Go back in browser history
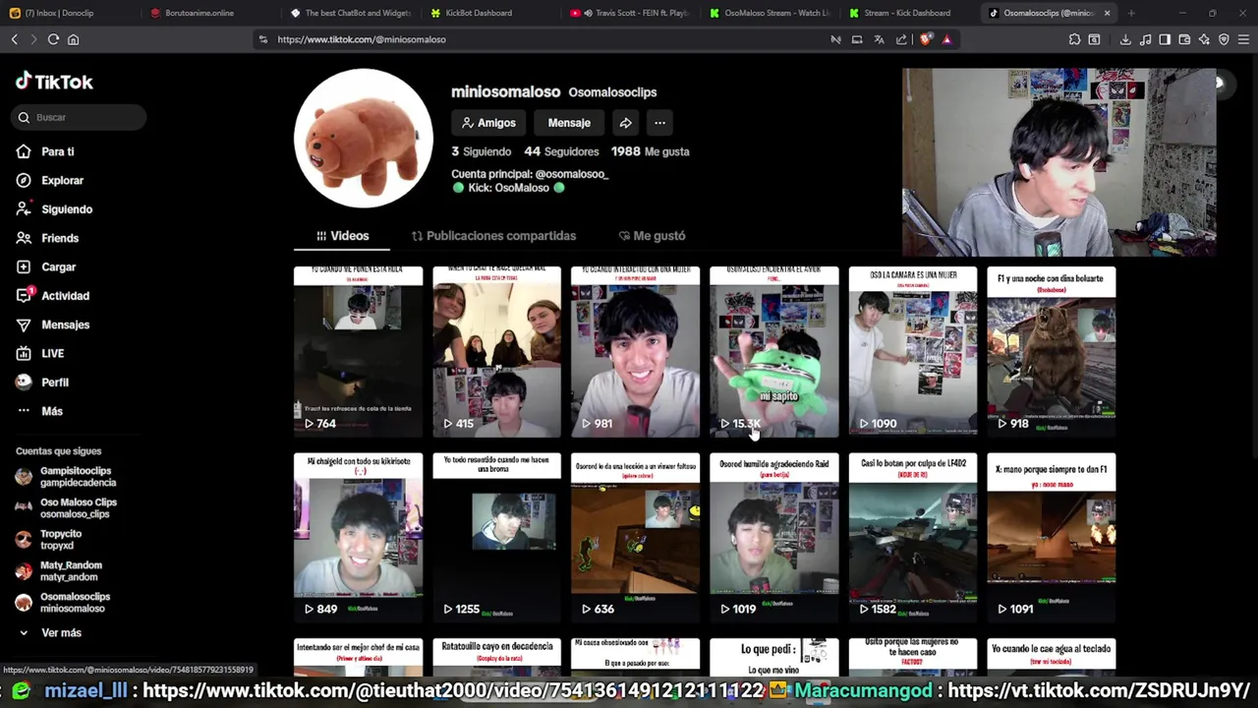The height and width of the screenshot is (708, 1258). coord(14,39)
